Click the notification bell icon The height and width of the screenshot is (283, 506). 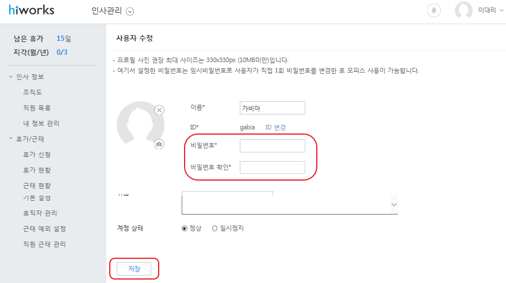[x=434, y=10]
